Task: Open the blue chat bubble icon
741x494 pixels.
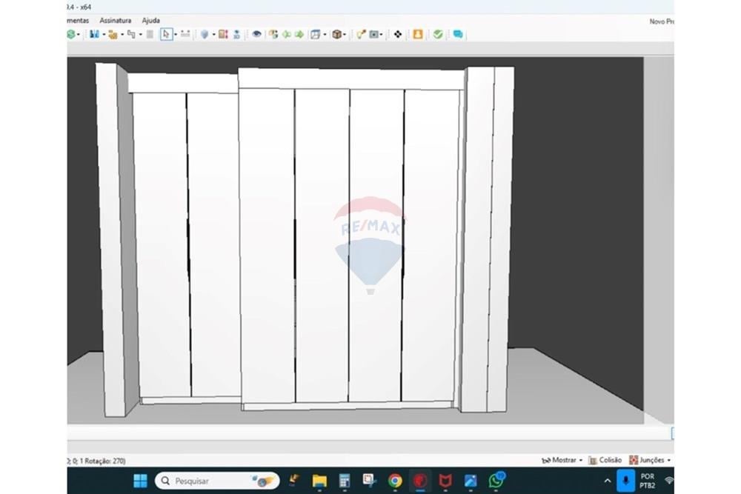Action: pyautogui.click(x=458, y=34)
